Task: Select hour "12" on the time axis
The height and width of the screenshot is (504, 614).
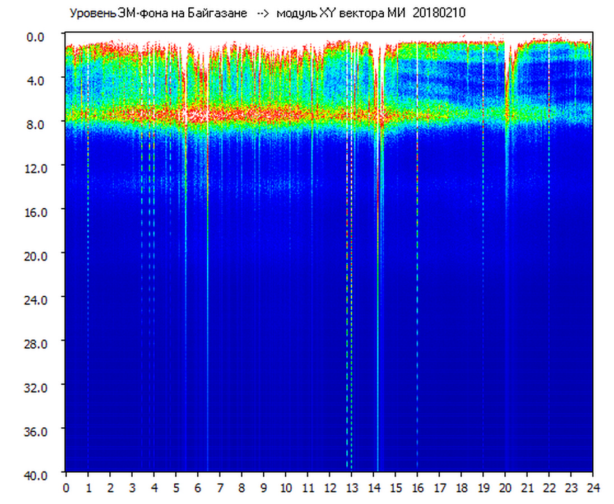Action: (329, 488)
